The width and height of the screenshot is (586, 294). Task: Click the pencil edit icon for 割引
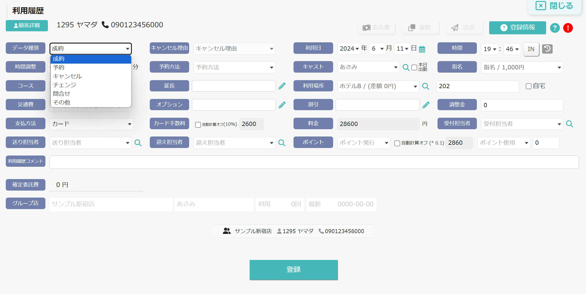pos(426,105)
